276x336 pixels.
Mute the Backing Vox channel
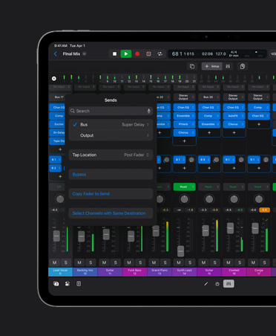point(79,262)
